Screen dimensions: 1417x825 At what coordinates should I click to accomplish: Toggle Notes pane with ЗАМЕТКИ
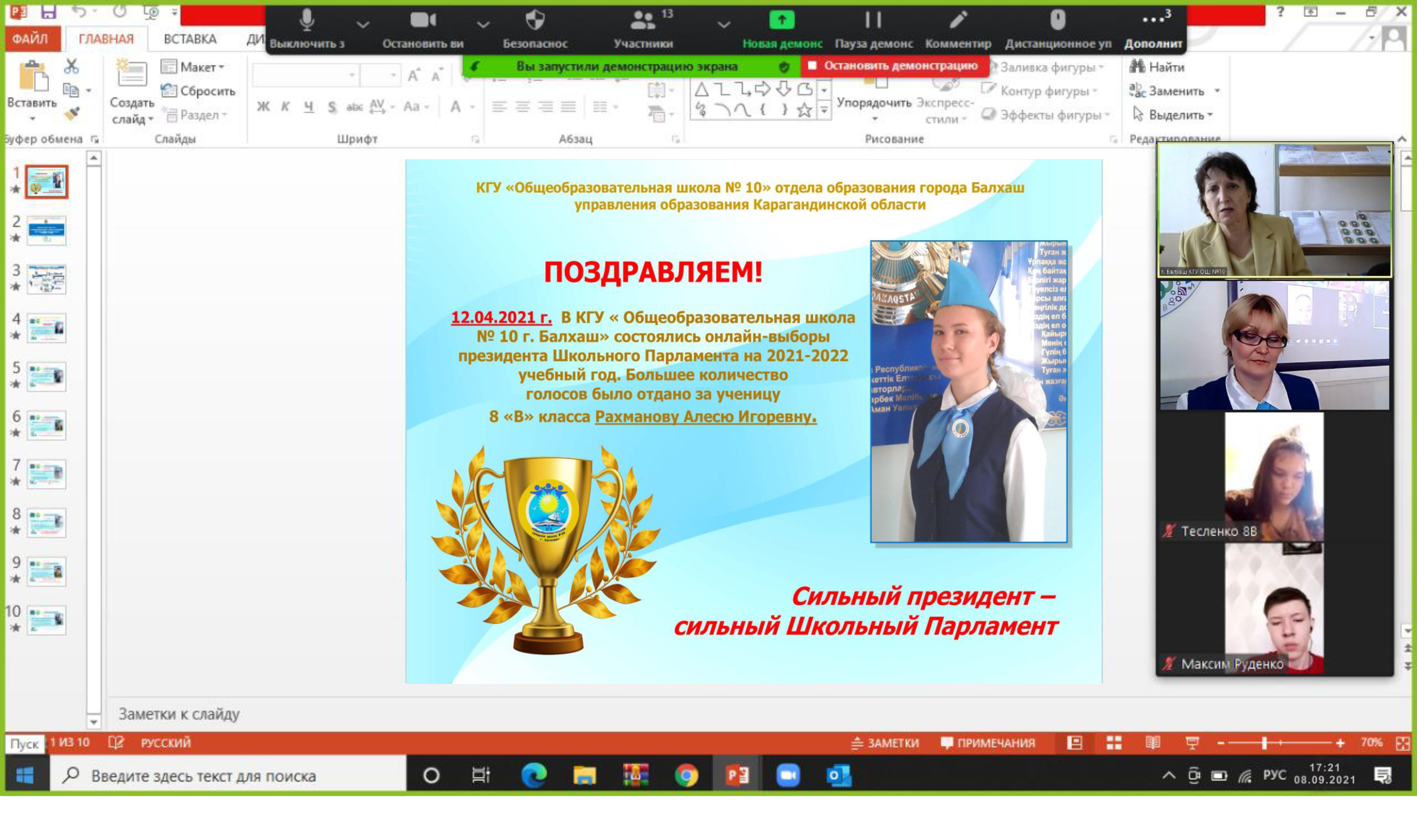tap(885, 743)
